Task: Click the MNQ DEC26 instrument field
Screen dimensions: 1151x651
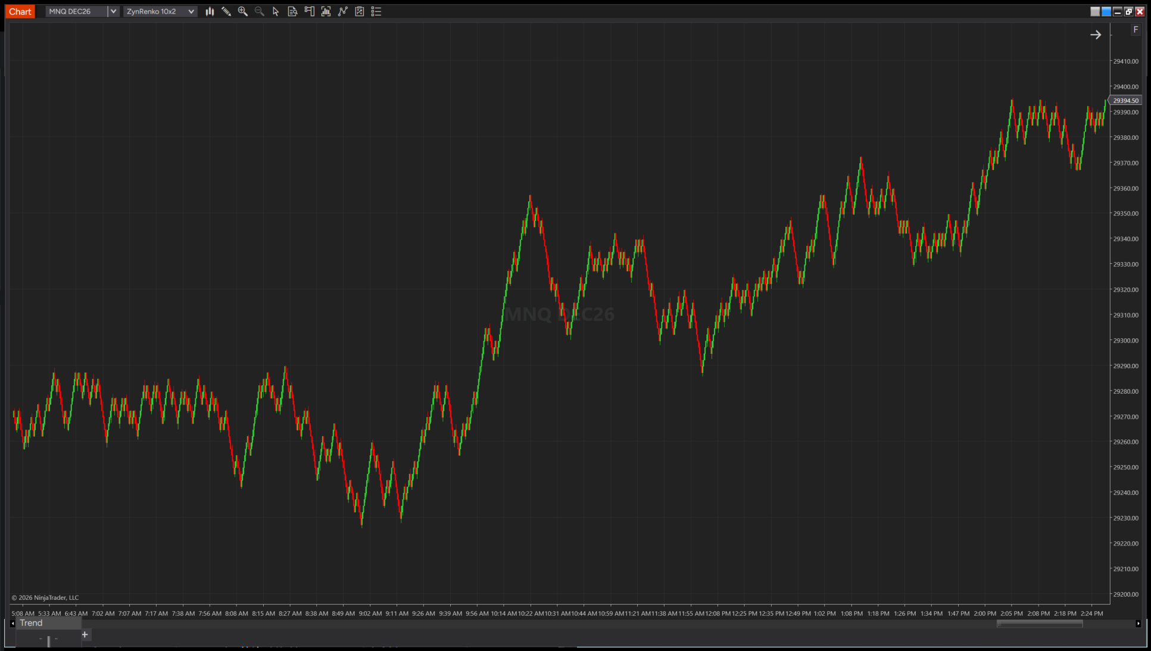Action: [76, 11]
